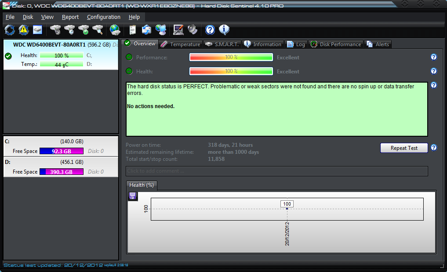Click help icon beside the green status text box

pyautogui.click(x=434, y=85)
